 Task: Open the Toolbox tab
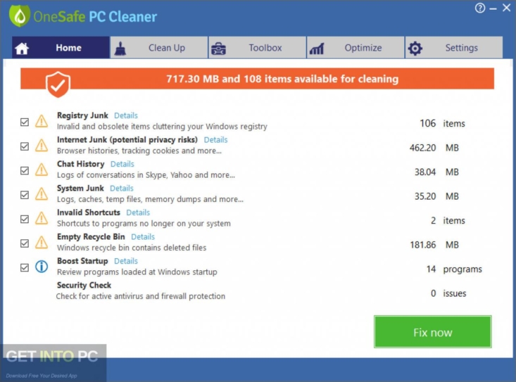pyautogui.click(x=258, y=48)
